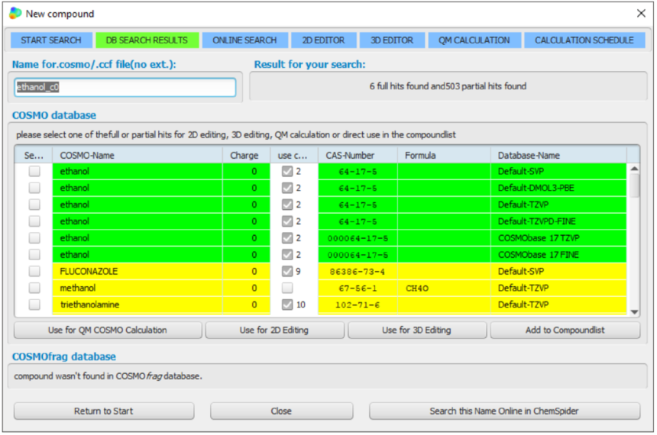The height and width of the screenshot is (435, 657).
Task: Click the COSMO app icon in title bar
Action: point(15,13)
